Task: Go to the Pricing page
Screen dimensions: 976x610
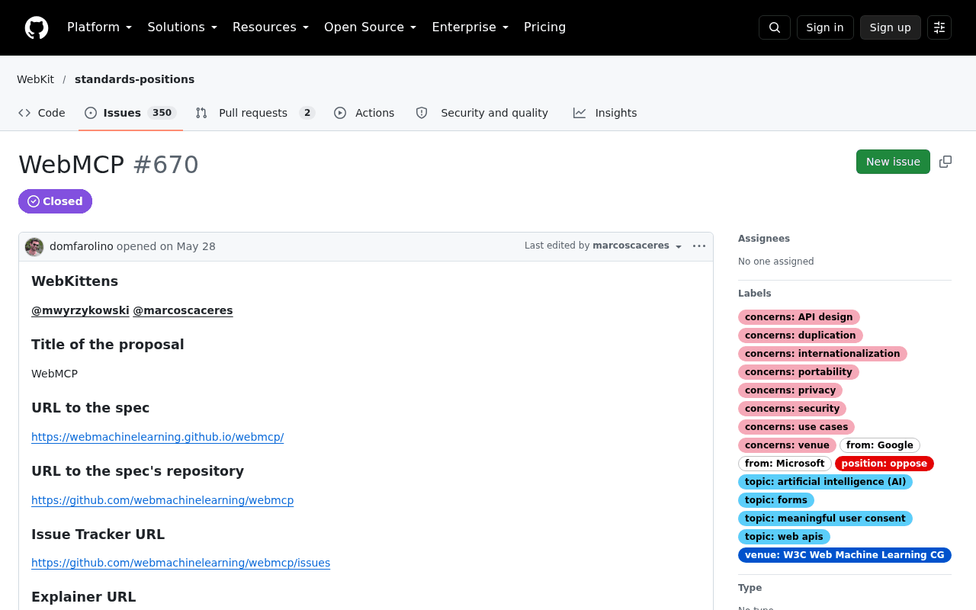Action: [x=544, y=27]
